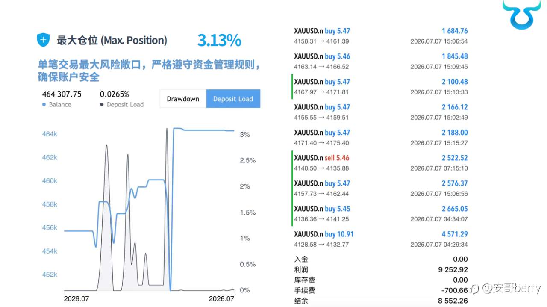The image size is (547, 307).
Task: Switch to the Drawdown tab
Action: (x=183, y=99)
